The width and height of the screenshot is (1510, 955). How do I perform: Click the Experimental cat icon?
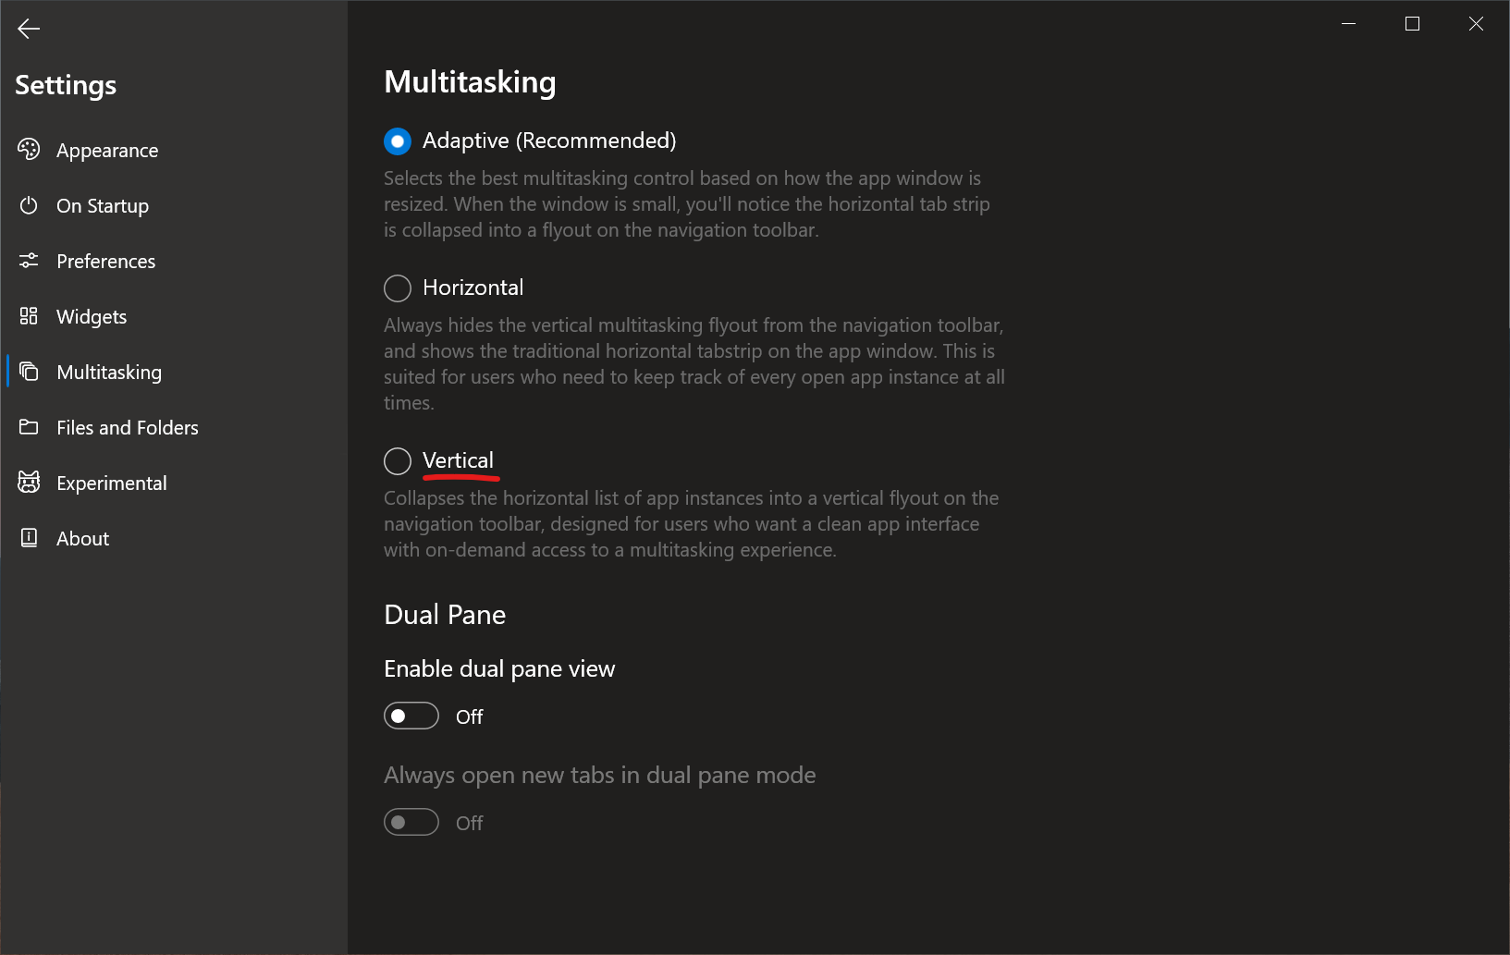pyautogui.click(x=29, y=483)
